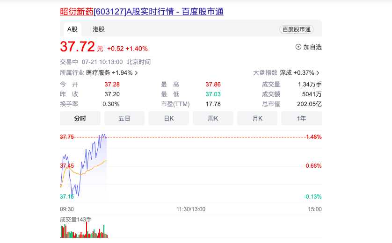Click the 0.68% percentage axis label

point(314,166)
